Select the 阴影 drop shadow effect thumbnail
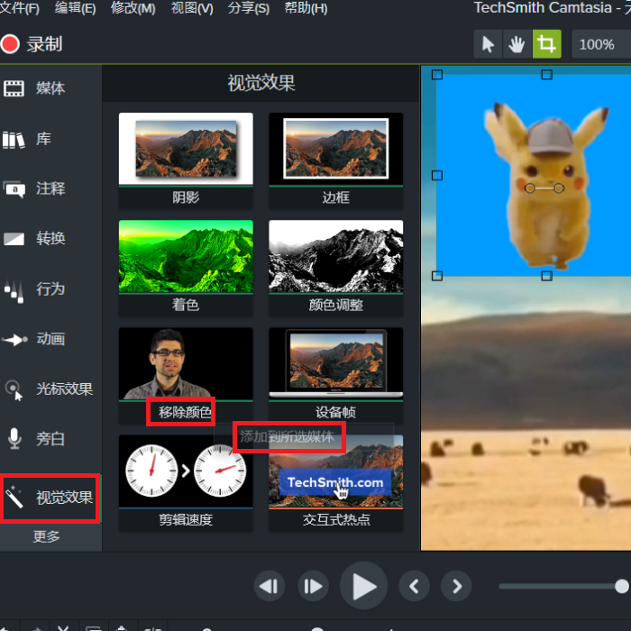631x631 pixels. click(x=186, y=149)
